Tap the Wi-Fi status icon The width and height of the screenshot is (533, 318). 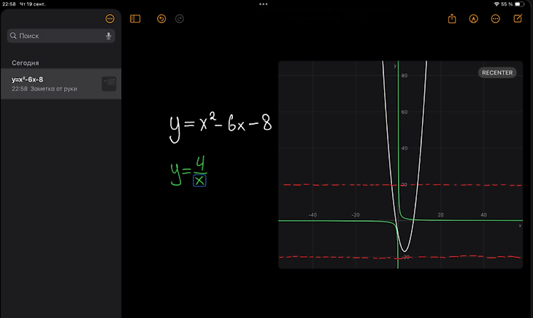point(496,4)
